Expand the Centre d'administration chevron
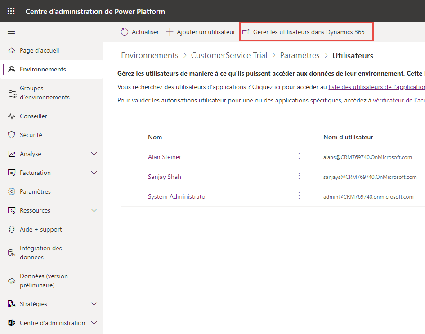 pyautogui.click(x=94, y=323)
